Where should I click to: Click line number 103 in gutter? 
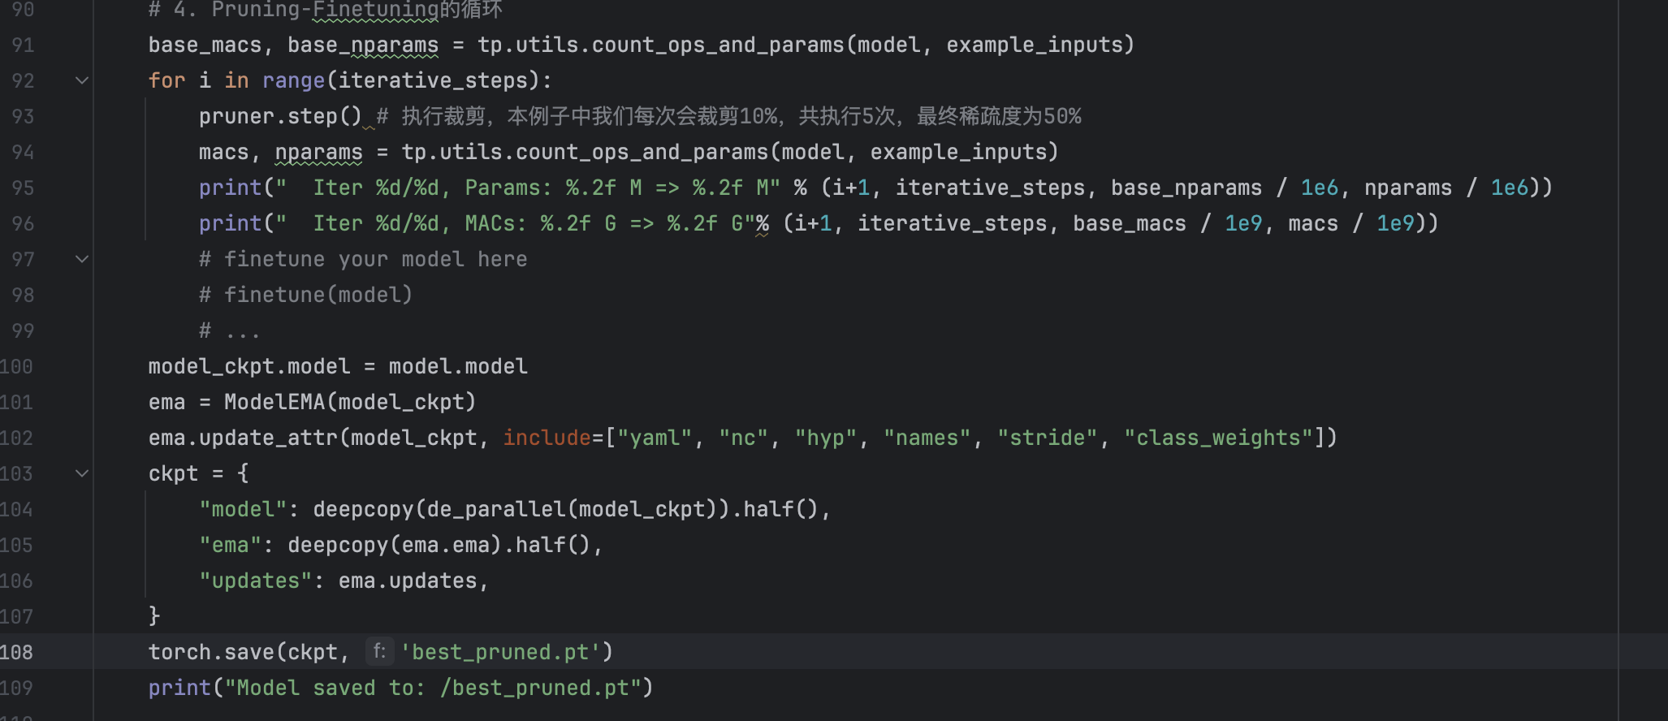pyautogui.click(x=17, y=473)
